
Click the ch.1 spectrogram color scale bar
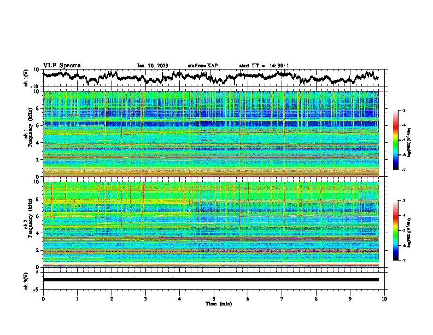(x=395, y=140)
